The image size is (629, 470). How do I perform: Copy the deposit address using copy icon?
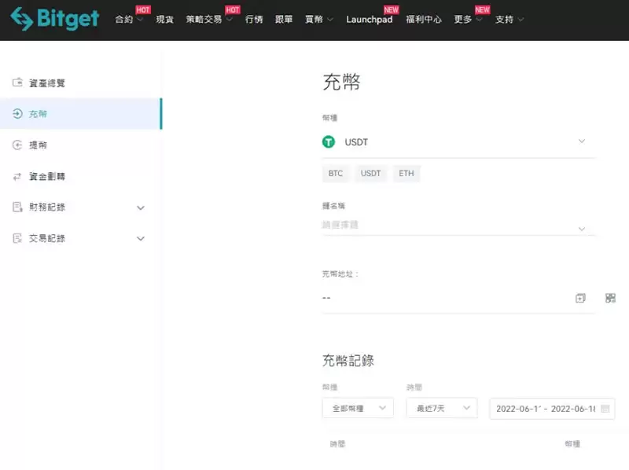(x=580, y=298)
